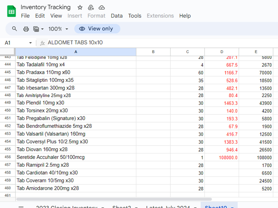Open the Extensions menu
278x208 pixels.
tap(160, 16)
